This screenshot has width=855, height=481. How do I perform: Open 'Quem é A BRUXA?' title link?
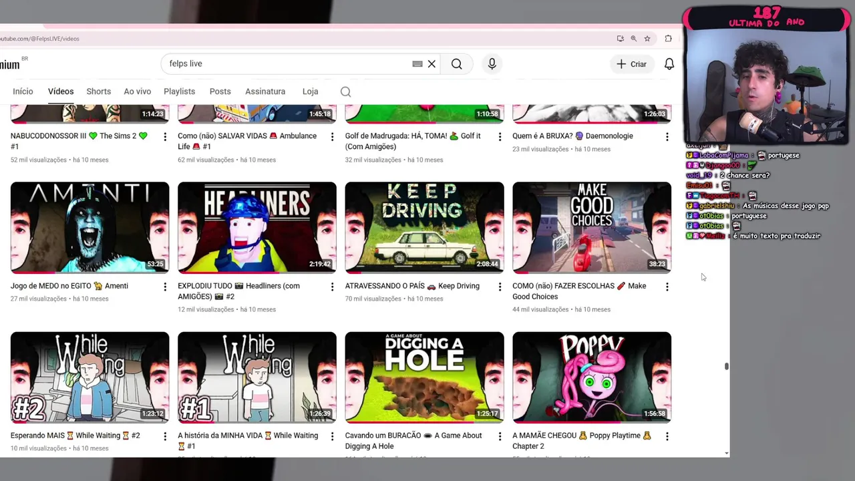pyautogui.click(x=572, y=136)
